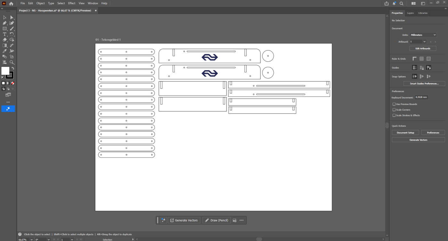Go to Illustrator Home screen
This screenshot has height=241, width=448.
11,3
